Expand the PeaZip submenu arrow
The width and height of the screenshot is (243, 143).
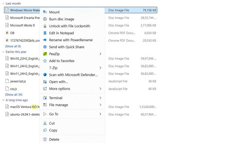(x=100, y=54)
